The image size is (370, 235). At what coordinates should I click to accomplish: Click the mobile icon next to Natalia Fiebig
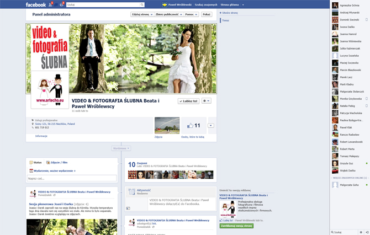click(367, 106)
